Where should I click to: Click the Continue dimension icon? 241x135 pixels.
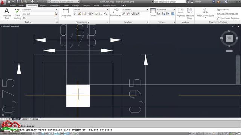coord(89,14)
